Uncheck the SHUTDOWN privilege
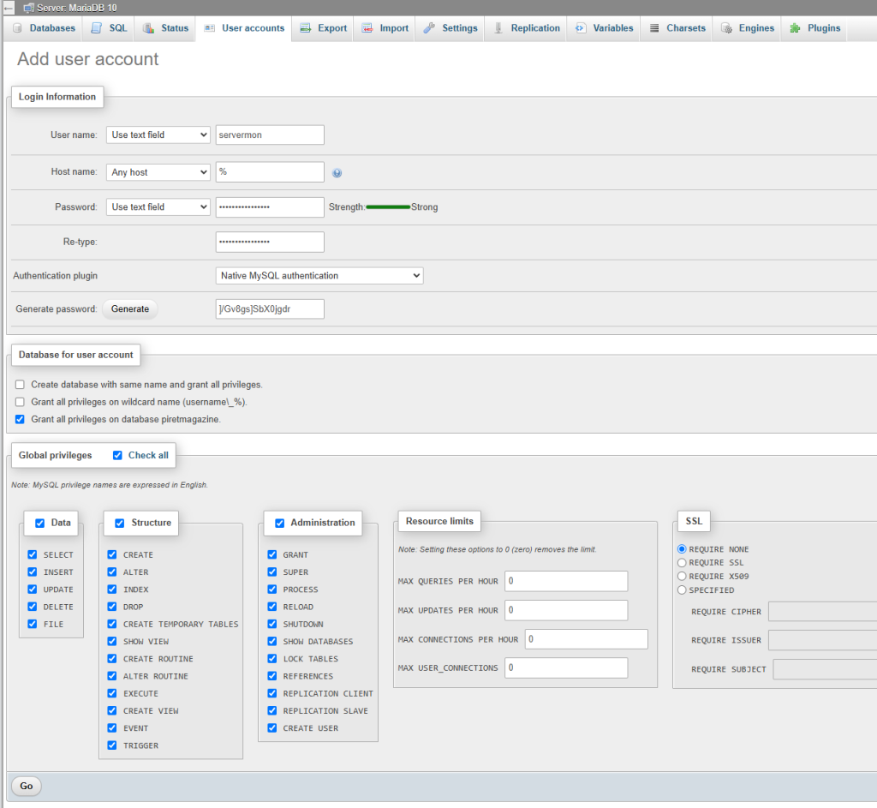 272,624
